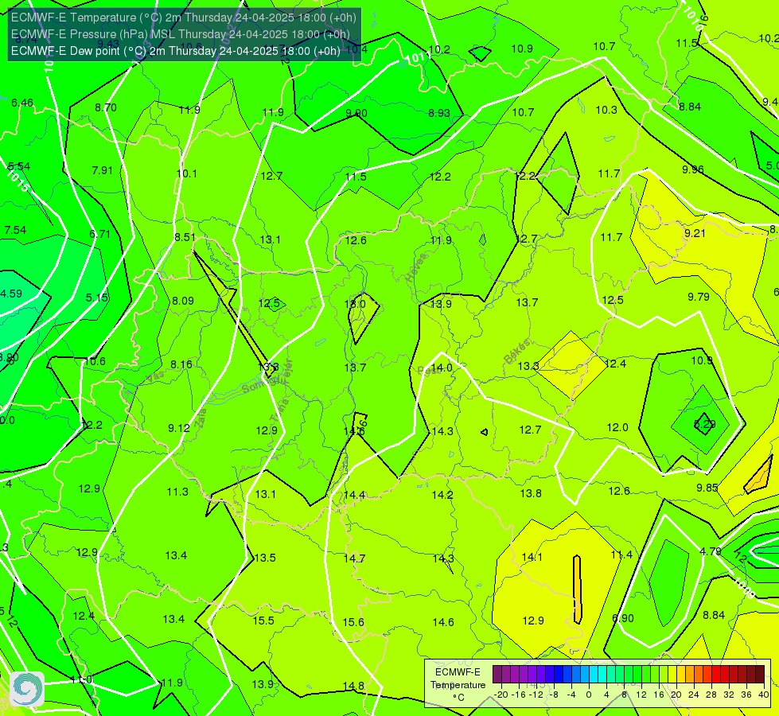This screenshot has width=779, height=716.
Task: Click the 8.93 temperature value
Action: click(439, 113)
